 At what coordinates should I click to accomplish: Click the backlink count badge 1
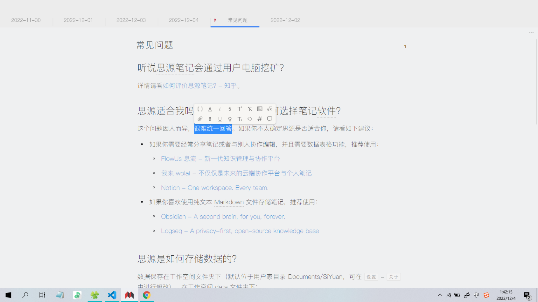click(405, 46)
